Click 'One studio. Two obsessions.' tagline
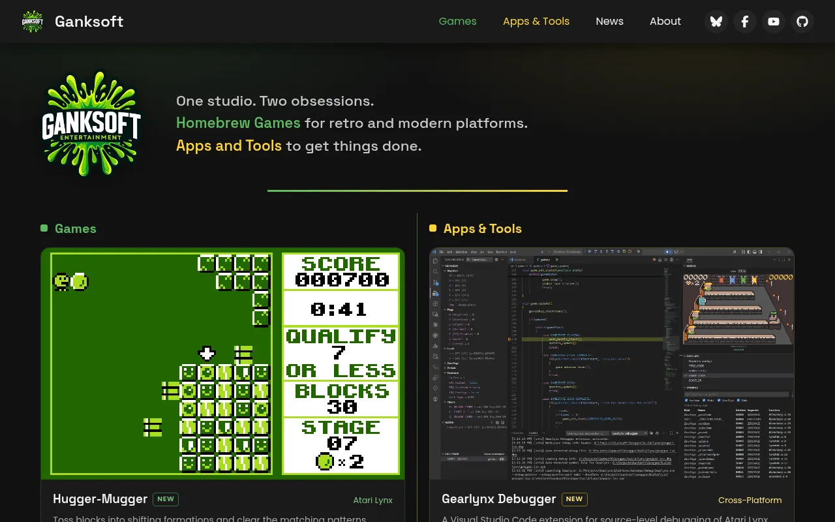Screen dimensions: 835x522 [275, 101]
